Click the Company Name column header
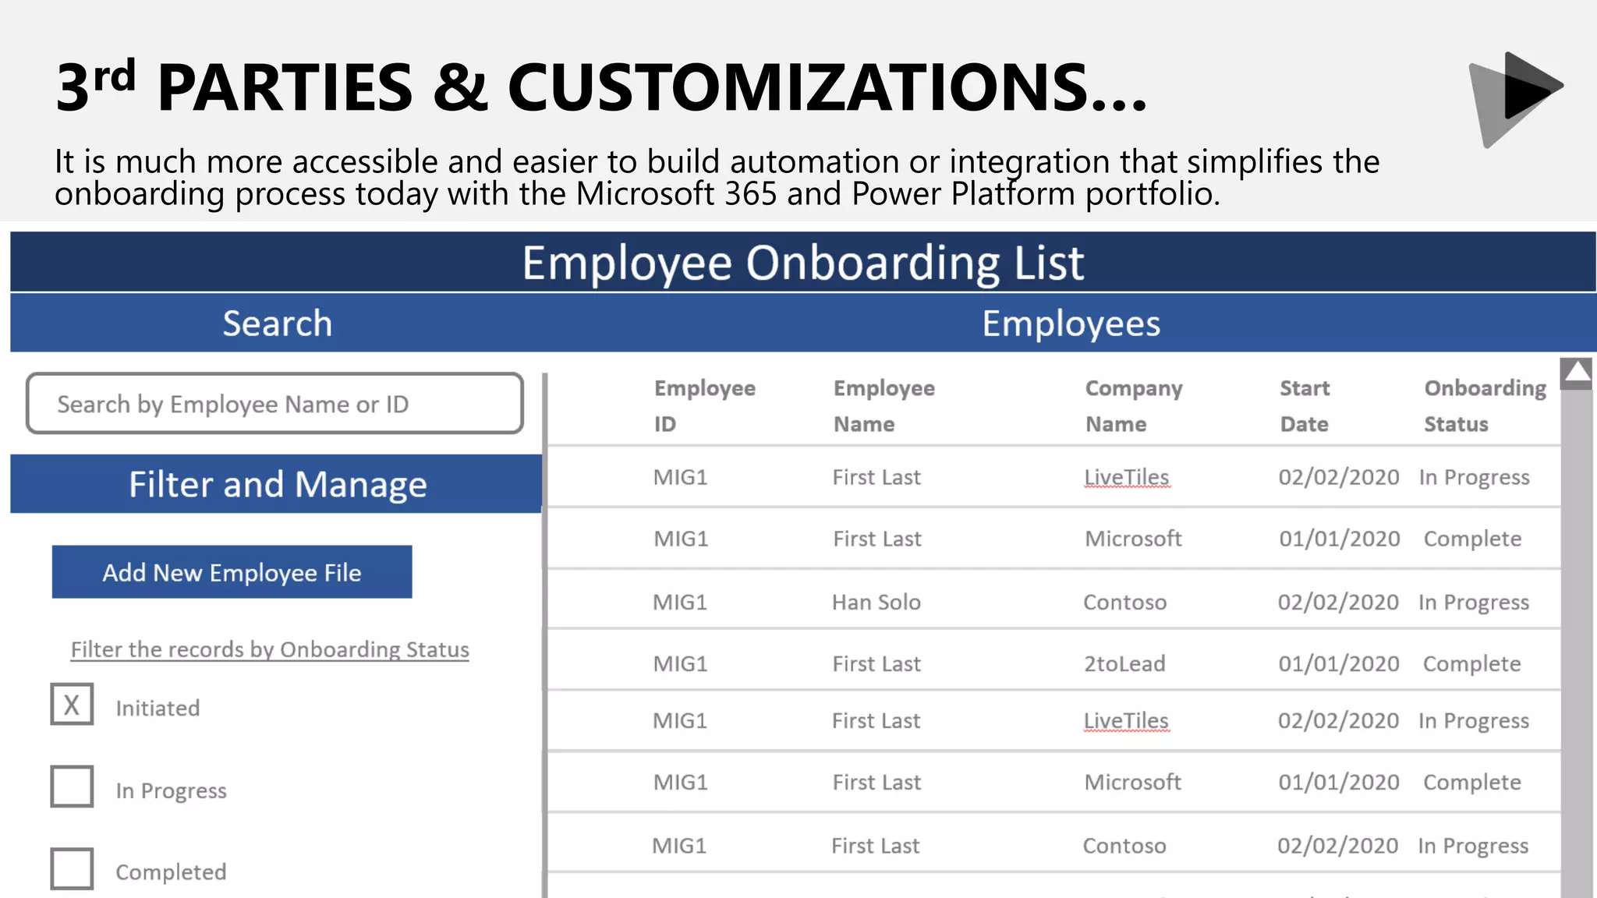The width and height of the screenshot is (1597, 898). pos(1134,406)
